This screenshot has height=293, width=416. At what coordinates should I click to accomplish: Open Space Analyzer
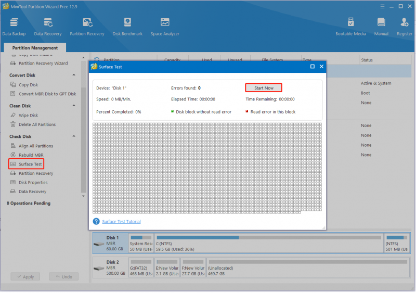tap(165, 27)
